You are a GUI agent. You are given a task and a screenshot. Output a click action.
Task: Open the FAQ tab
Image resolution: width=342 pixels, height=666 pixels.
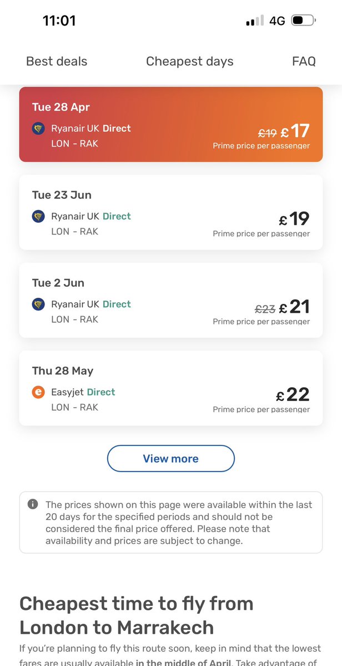pyautogui.click(x=304, y=62)
